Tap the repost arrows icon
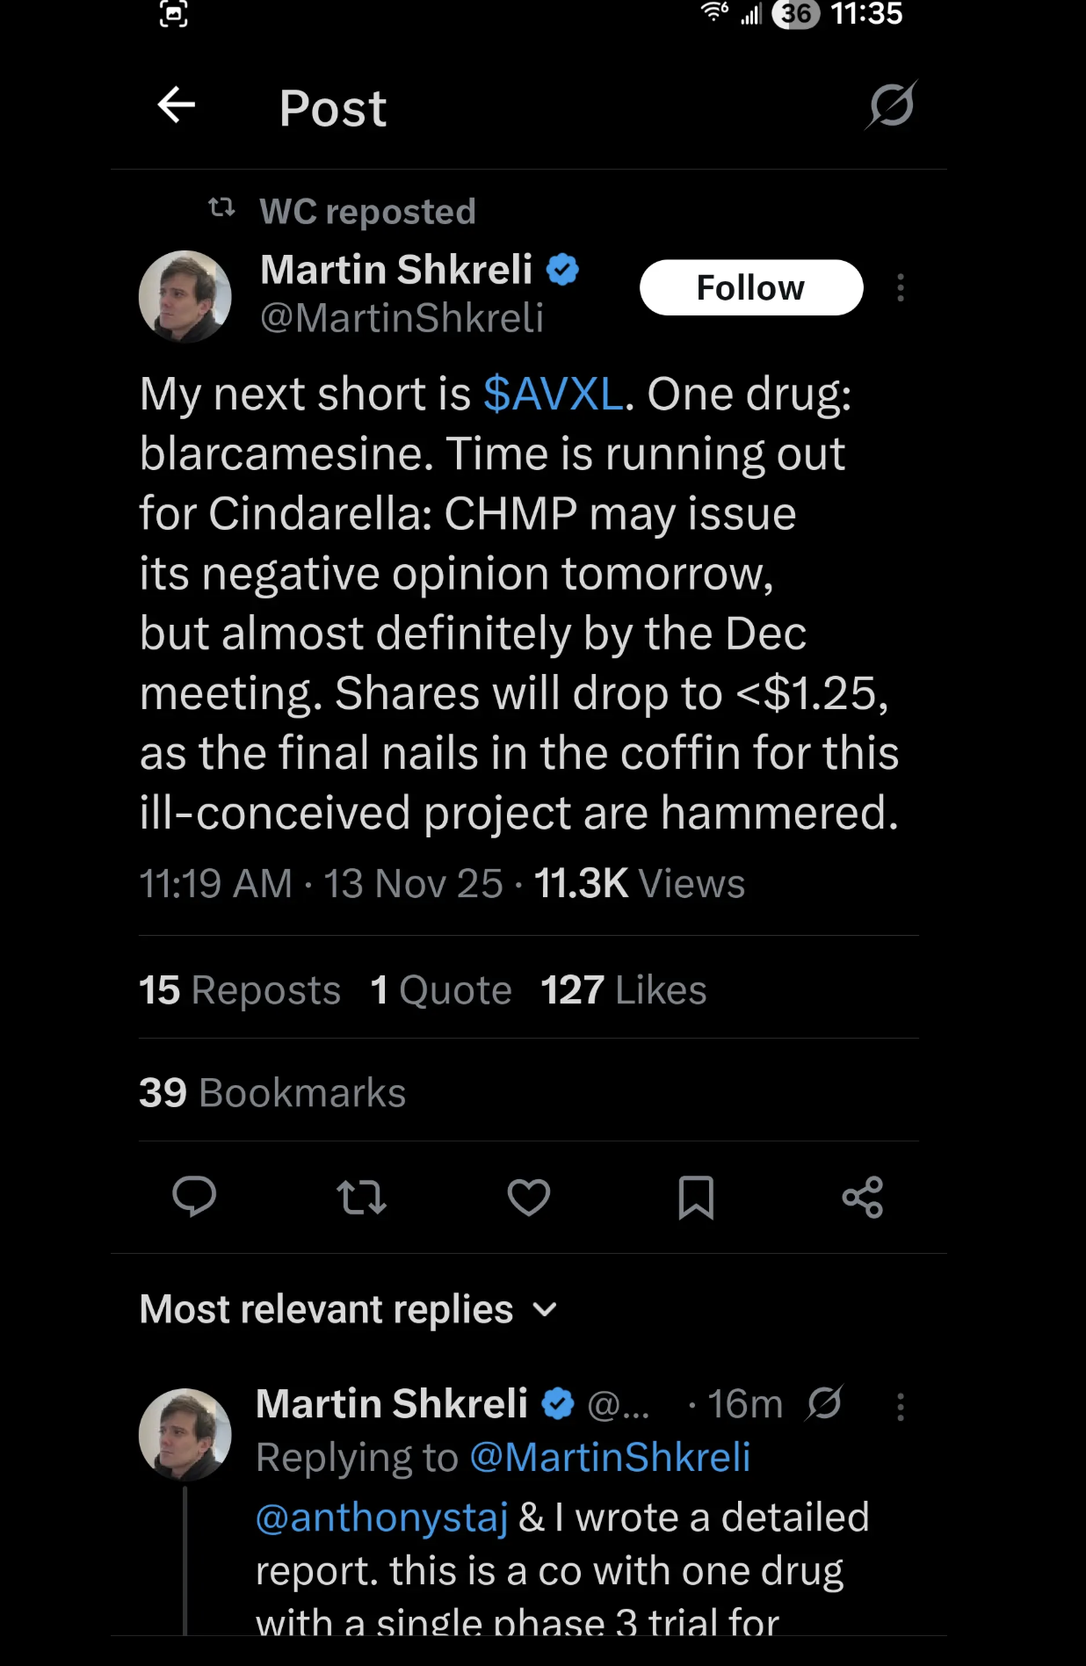Viewport: 1086px width, 1666px height. click(361, 1198)
